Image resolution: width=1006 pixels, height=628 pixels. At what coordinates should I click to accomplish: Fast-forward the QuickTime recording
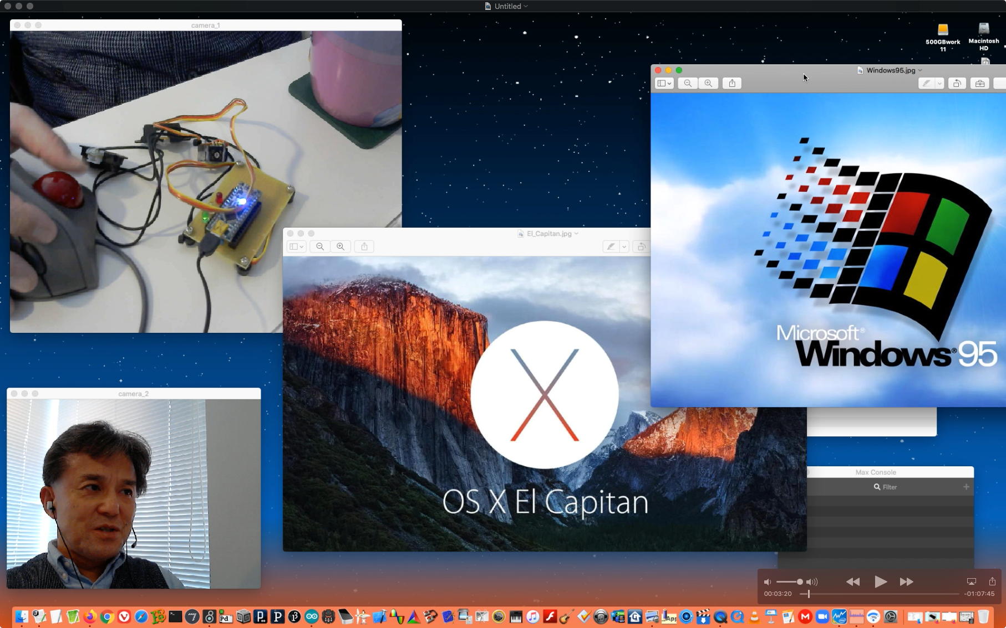[x=907, y=581]
